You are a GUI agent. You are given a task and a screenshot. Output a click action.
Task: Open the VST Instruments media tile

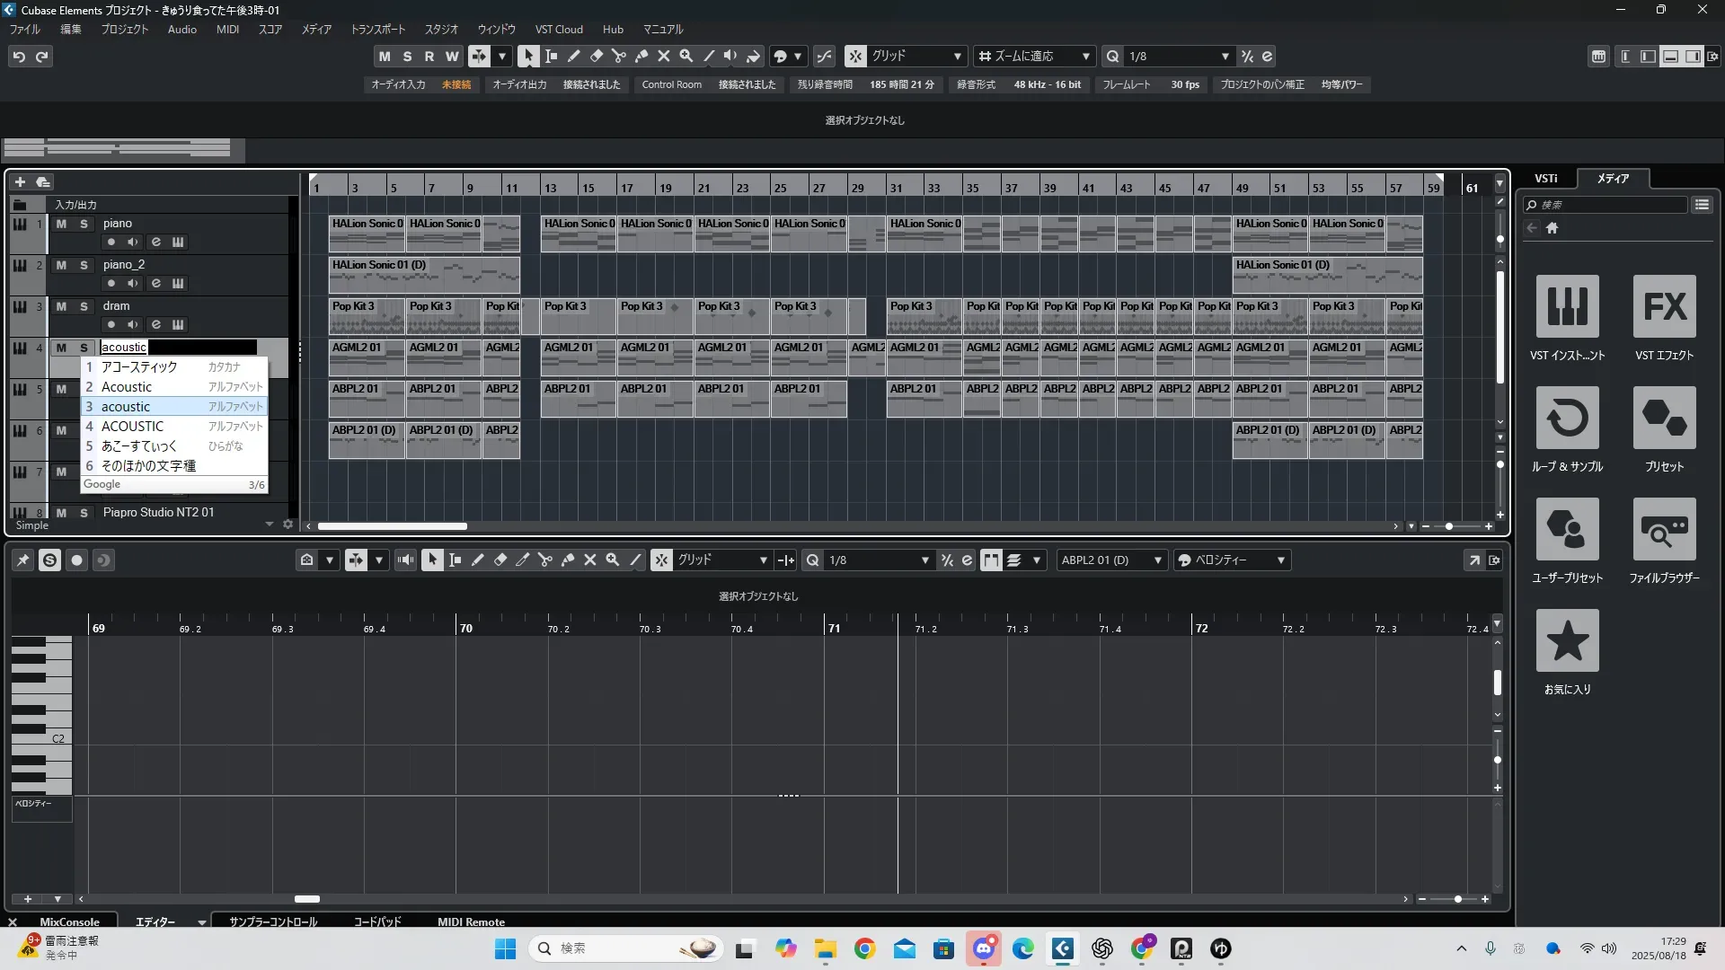tap(1567, 307)
